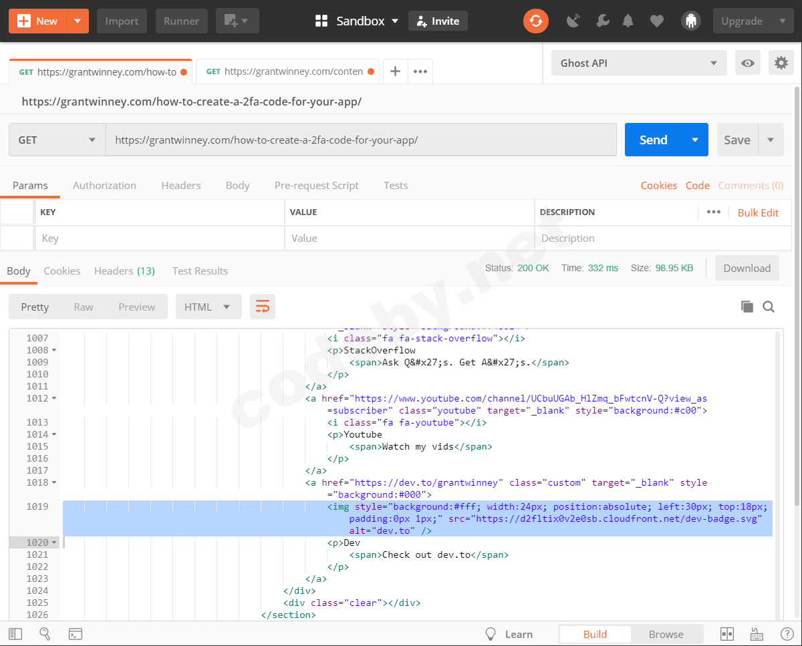Open the Postman console icon
Image resolution: width=802 pixels, height=646 pixels.
click(76, 634)
